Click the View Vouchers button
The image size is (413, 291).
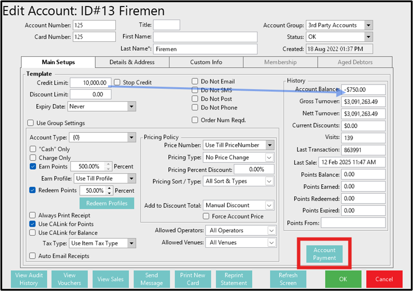pos(70,279)
